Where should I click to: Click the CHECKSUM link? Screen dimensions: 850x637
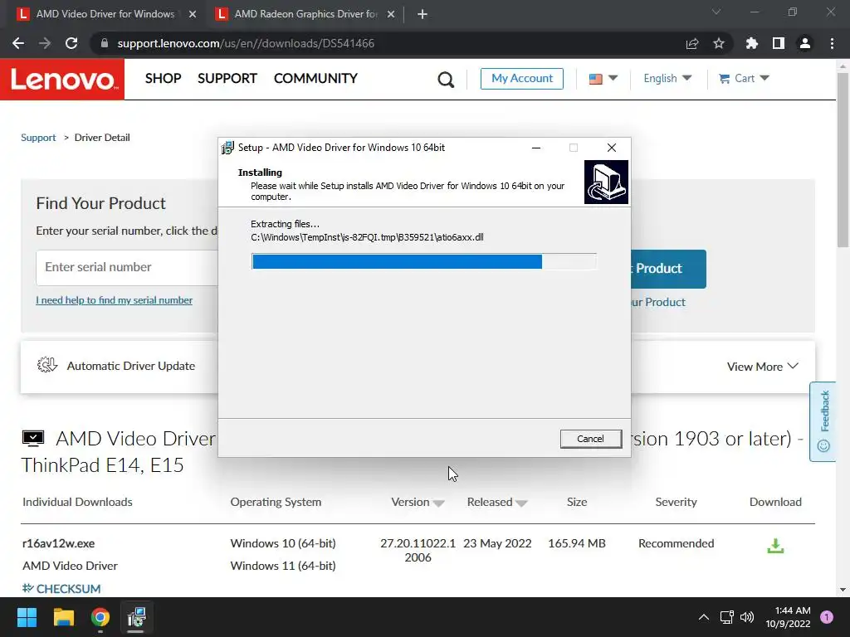(61, 589)
